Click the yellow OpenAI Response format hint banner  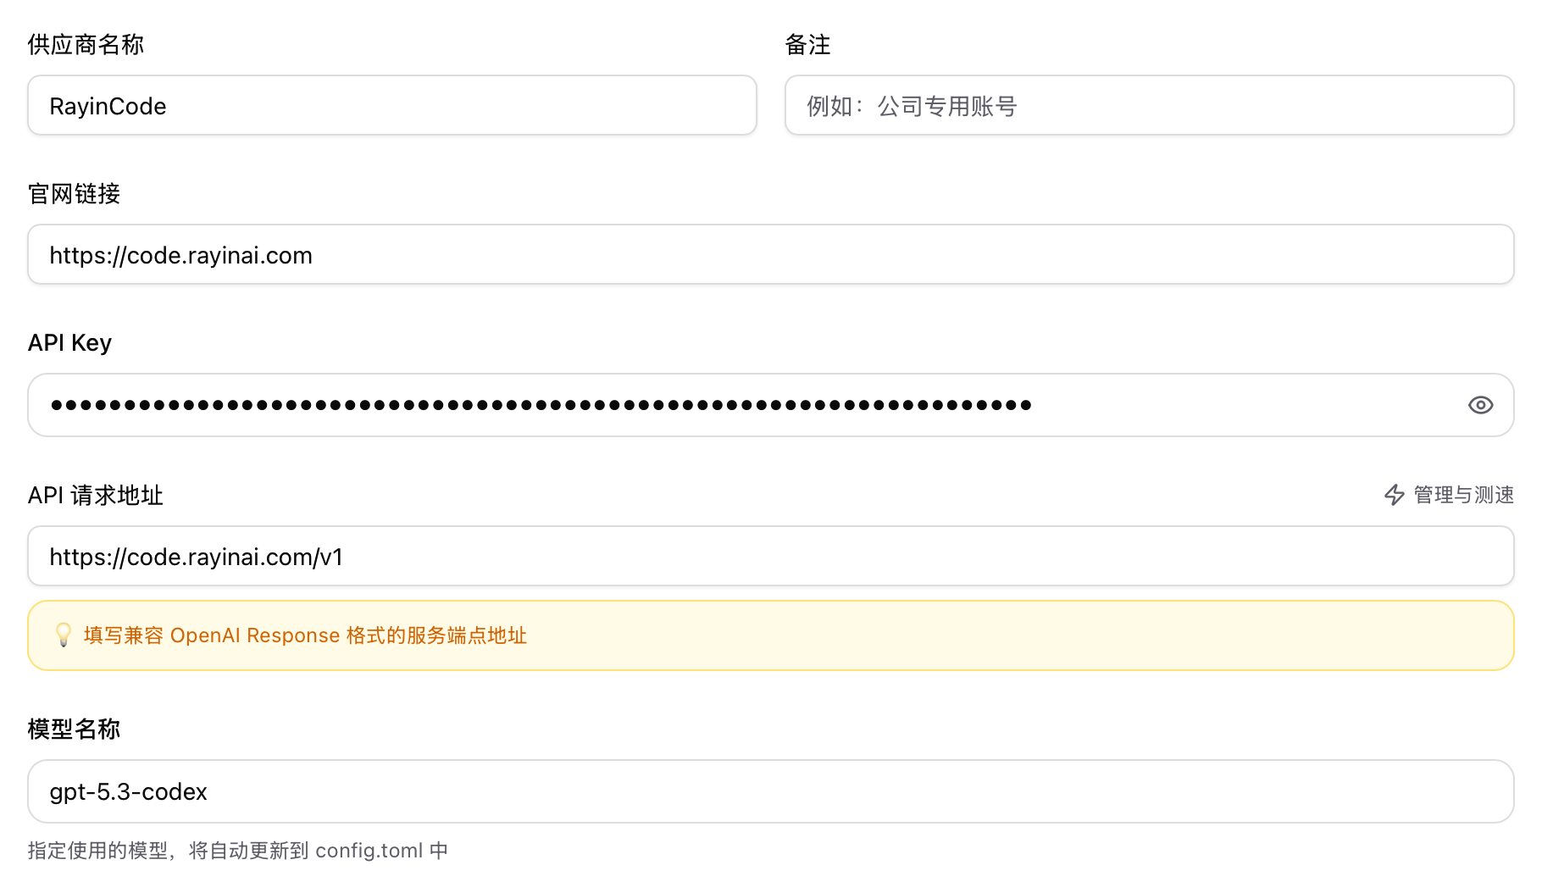pos(770,635)
